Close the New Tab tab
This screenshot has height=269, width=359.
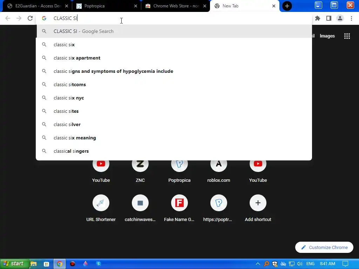point(273,6)
